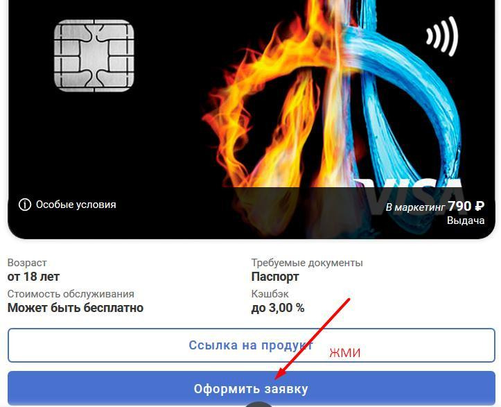Click the Паспорт required document value
The width and height of the screenshot is (501, 407).
click(275, 277)
